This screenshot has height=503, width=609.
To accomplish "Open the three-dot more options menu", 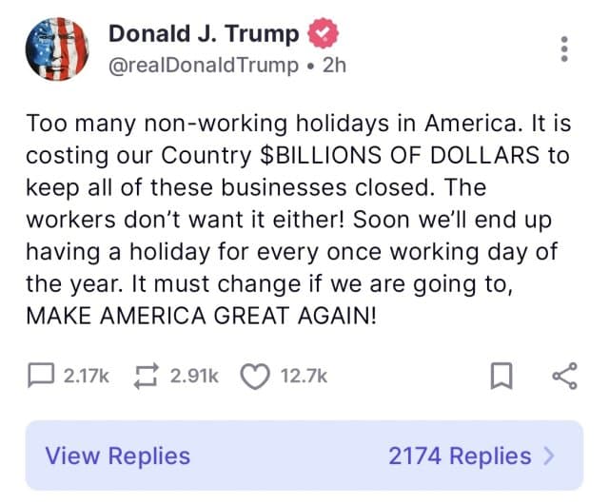I will (564, 48).
